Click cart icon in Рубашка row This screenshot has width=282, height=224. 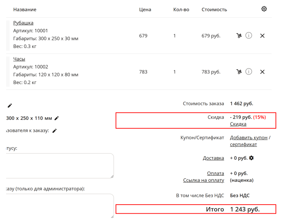(239, 35)
